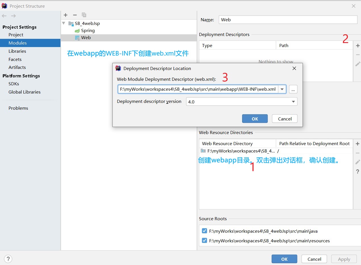Close the Deployment Descriptor Location dialog
The height and width of the screenshot is (265, 361).
(x=294, y=68)
